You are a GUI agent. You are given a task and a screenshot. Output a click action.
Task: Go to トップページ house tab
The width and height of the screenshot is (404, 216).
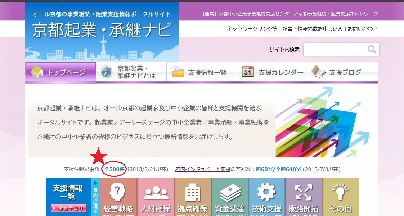click(x=60, y=72)
